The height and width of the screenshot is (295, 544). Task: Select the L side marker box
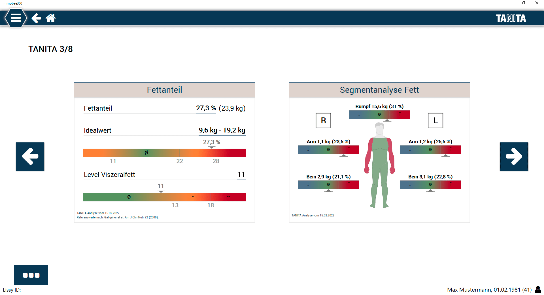pos(435,121)
